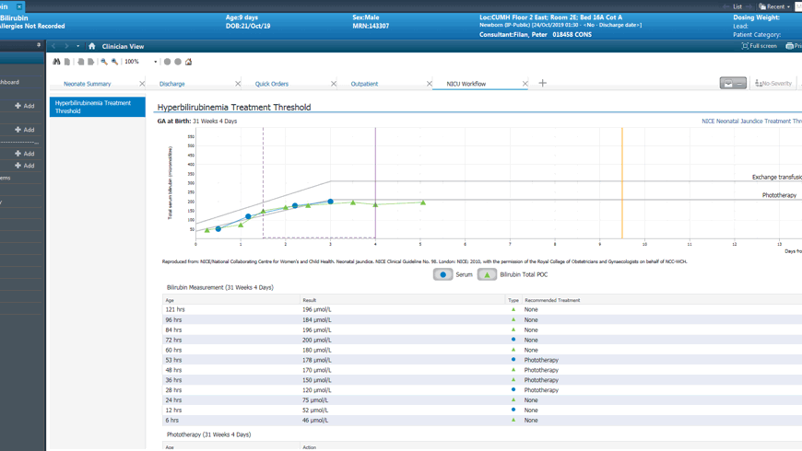Add a new workflow tab with plus icon
This screenshot has width=802, height=451.
point(542,84)
